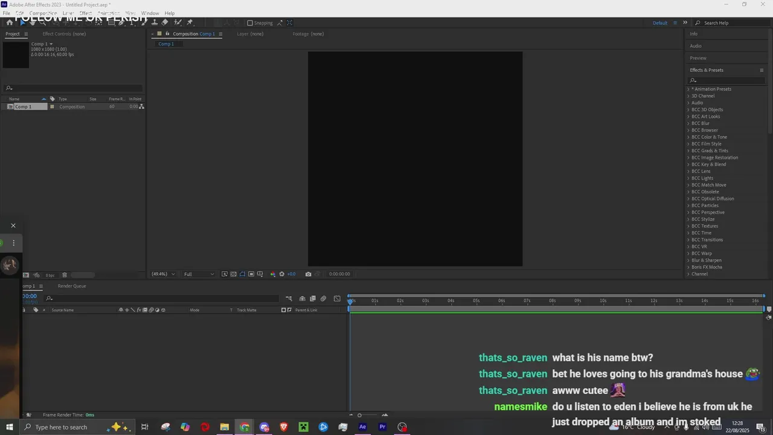Switch to Effect Controls (none) tab

pos(64,34)
